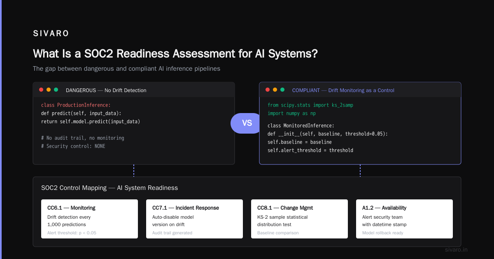The width and height of the screenshot is (494, 259).
Task: Click Alert threshold: p < 0.05 caption
Action: [72, 233]
